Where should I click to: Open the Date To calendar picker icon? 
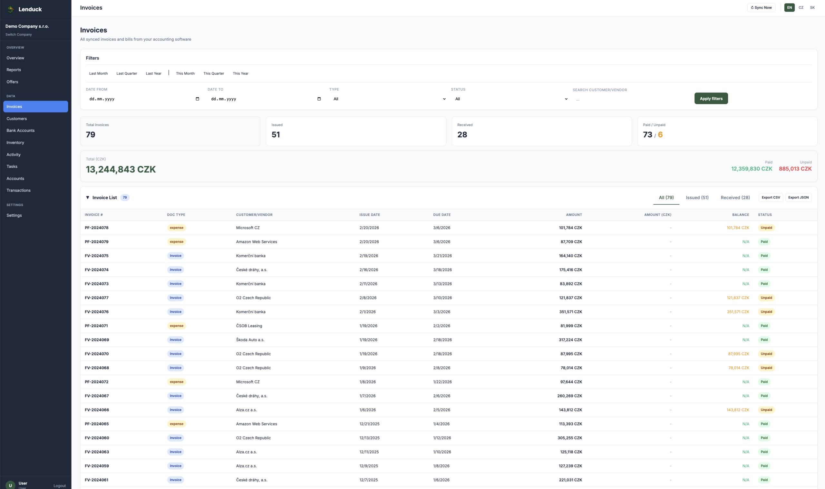[x=319, y=99]
